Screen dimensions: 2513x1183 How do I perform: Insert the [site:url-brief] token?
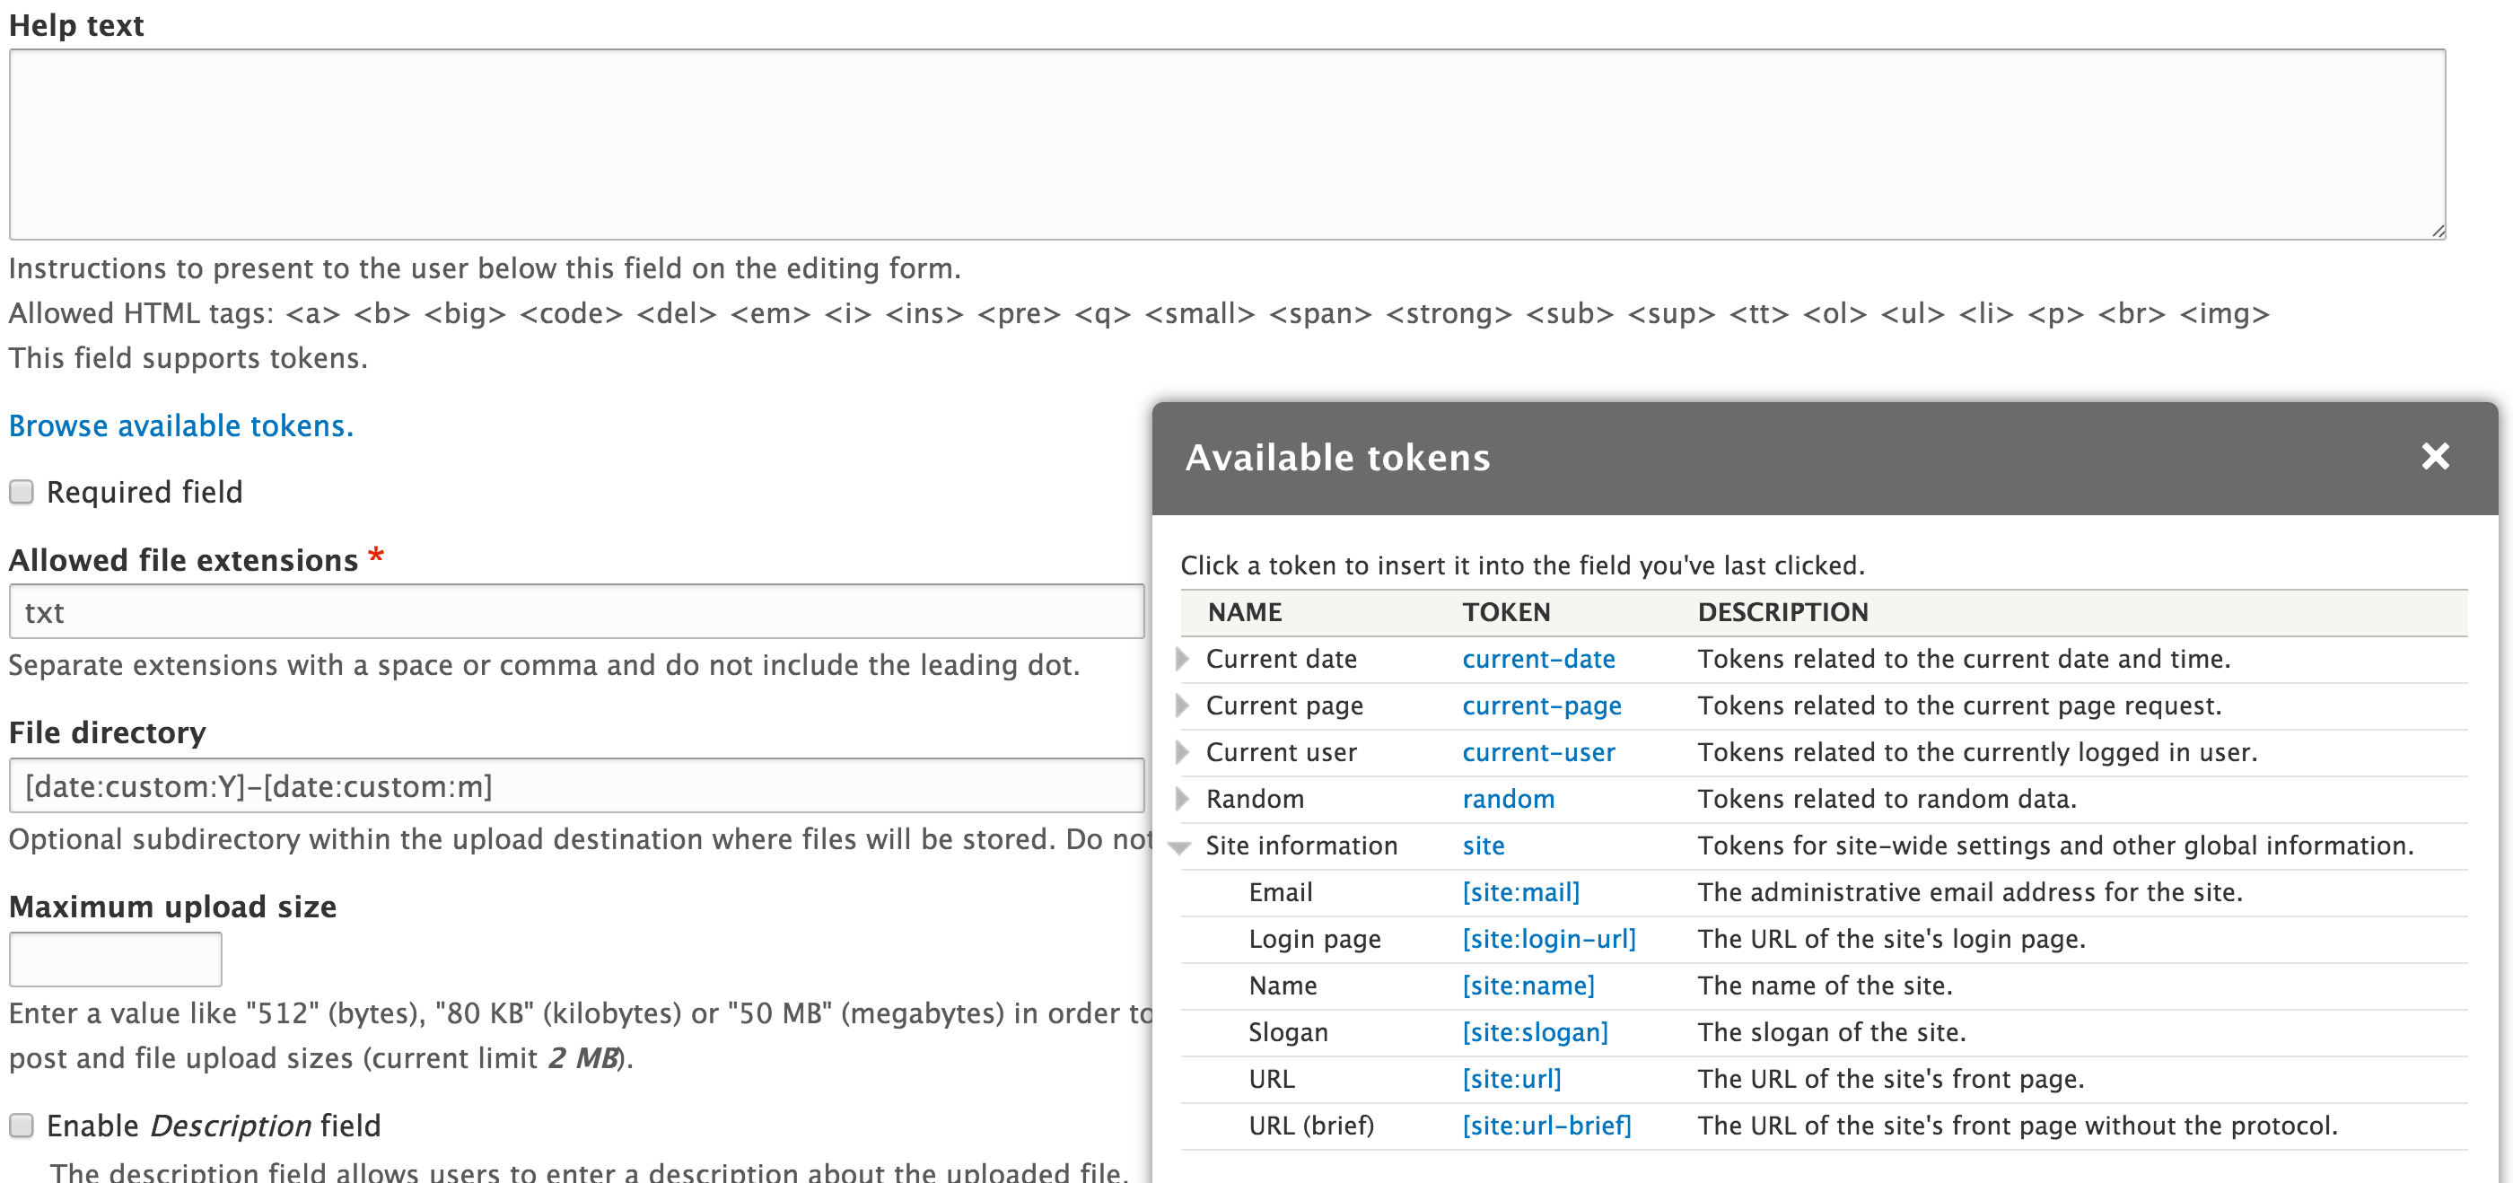click(1545, 1125)
